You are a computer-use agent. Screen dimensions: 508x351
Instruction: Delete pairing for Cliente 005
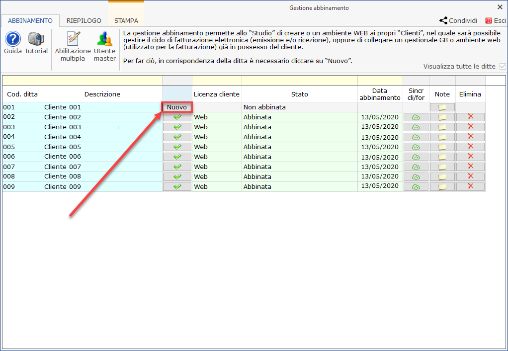(470, 147)
